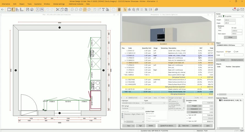The width and height of the screenshot is (245, 132).
Task: Select the Right placement radio button
Action: pyautogui.click(x=226, y=51)
